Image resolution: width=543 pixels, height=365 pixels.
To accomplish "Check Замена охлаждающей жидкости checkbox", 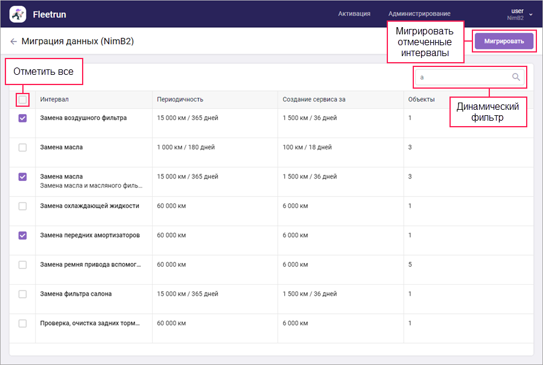I will pos(22,206).
